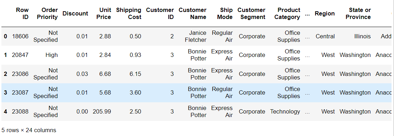Click the 5 rows × 24 columns summary text
The image size is (394, 136).
coord(29,130)
